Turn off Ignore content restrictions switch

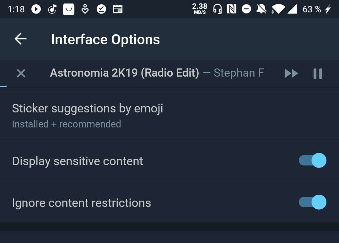pyautogui.click(x=313, y=202)
